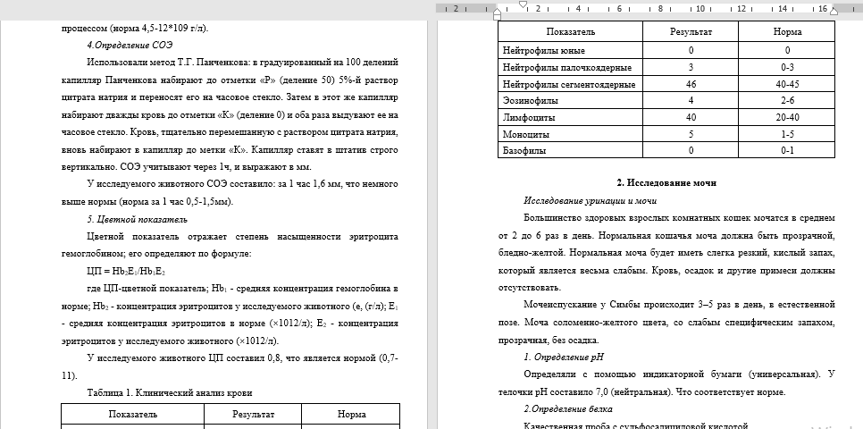Click result value 46 in сегментоядерные row
The height and width of the screenshot is (429, 863).
pyautogui.click(x=691, y=85)
